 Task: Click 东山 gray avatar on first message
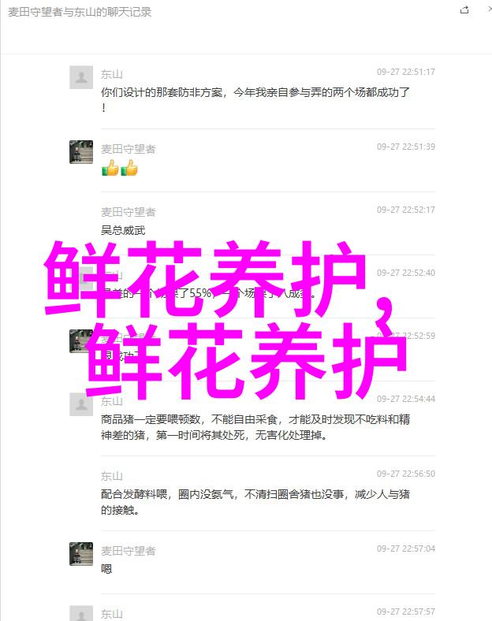(x=81, y=77)
